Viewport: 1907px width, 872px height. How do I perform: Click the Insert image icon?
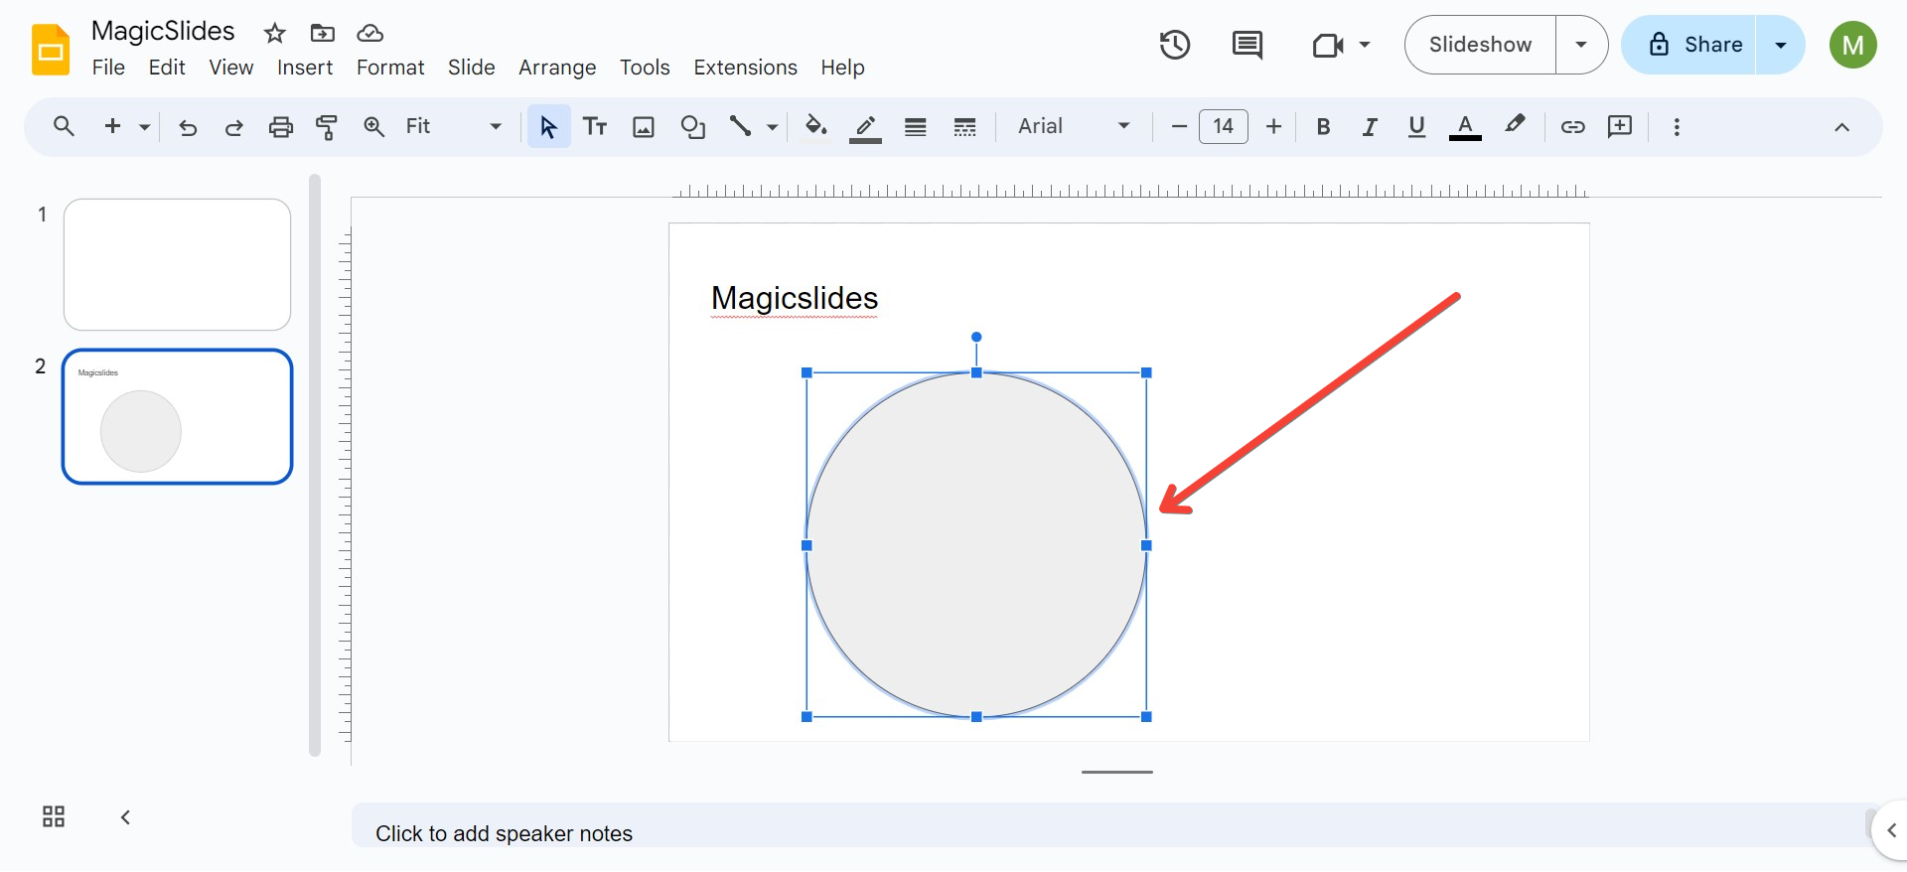click(x=644, y=126)
